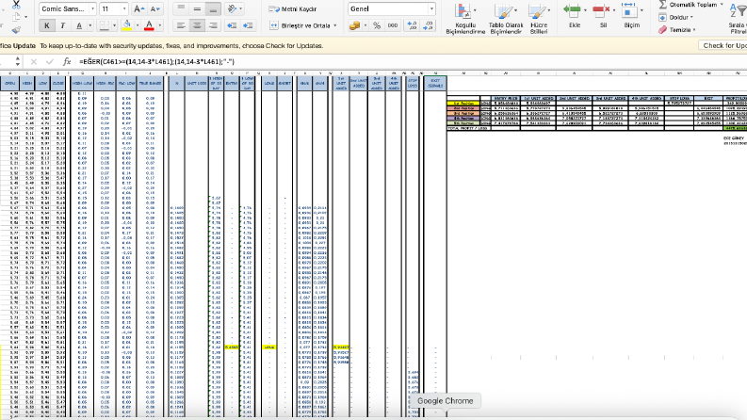
Task: Apply percent style format
Action: click(377, 25)
